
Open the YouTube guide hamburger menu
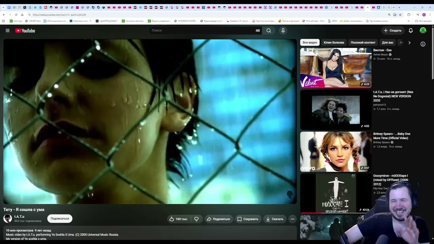(7, 30)
